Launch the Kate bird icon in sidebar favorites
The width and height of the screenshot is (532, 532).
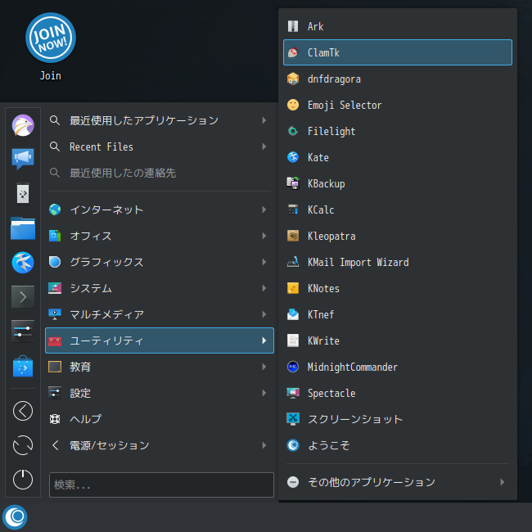tap(23, 262)
